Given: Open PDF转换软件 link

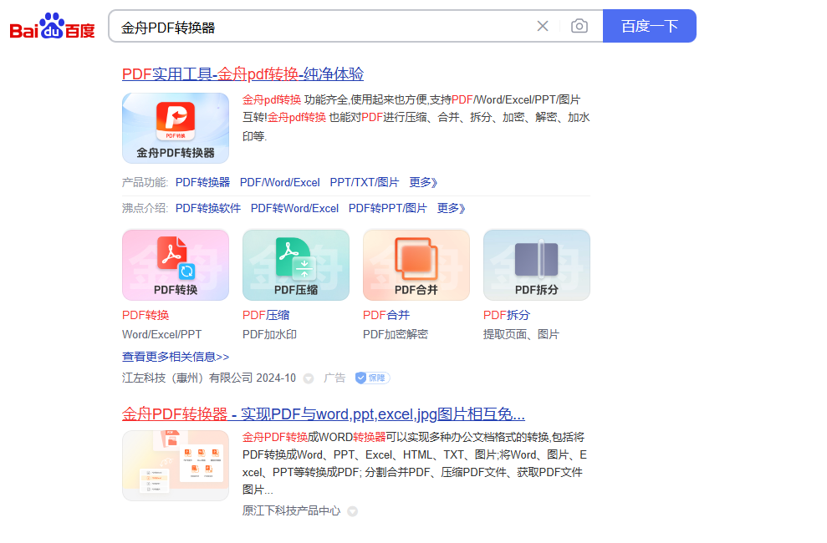Looking at the screenshot, I should pyautogui.click(x=208, y=209).
